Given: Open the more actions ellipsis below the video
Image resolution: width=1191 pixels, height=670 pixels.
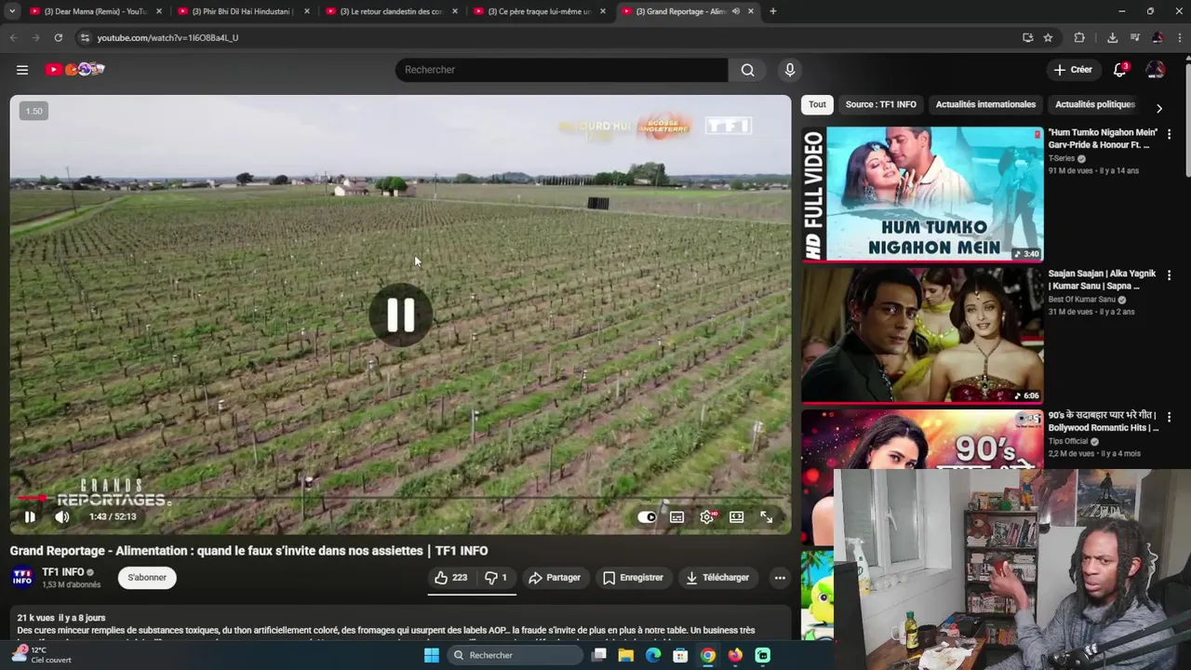Looking at the screenshot, I should click(x=780, y=578).
